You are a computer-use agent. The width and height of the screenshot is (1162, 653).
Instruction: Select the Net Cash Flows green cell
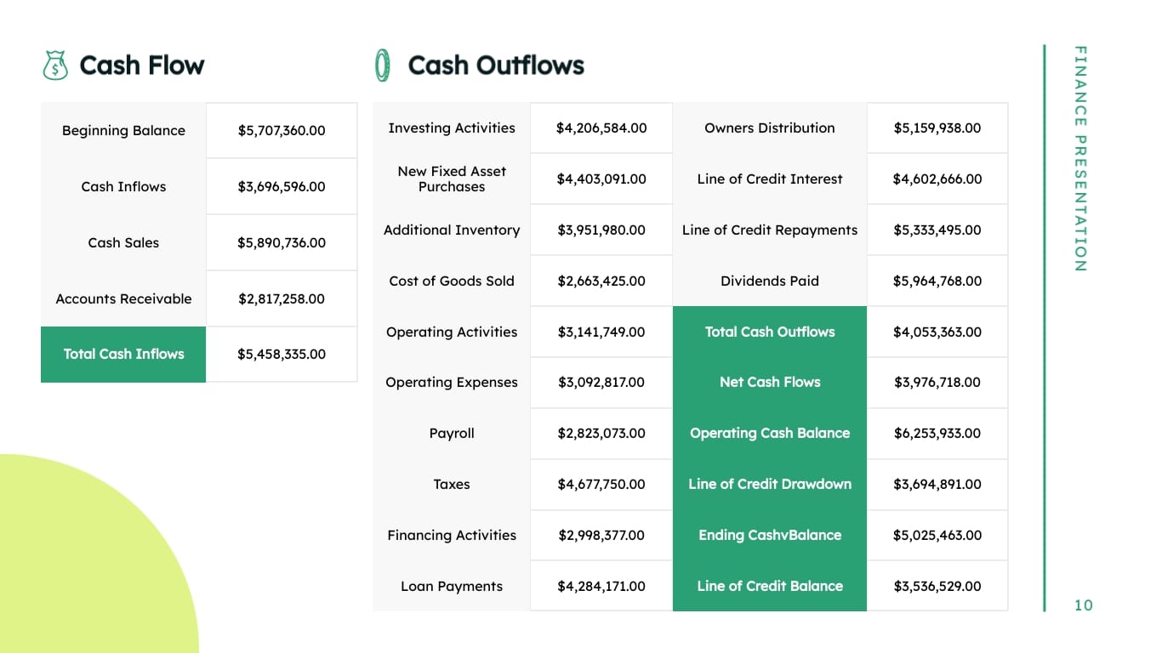770,383
